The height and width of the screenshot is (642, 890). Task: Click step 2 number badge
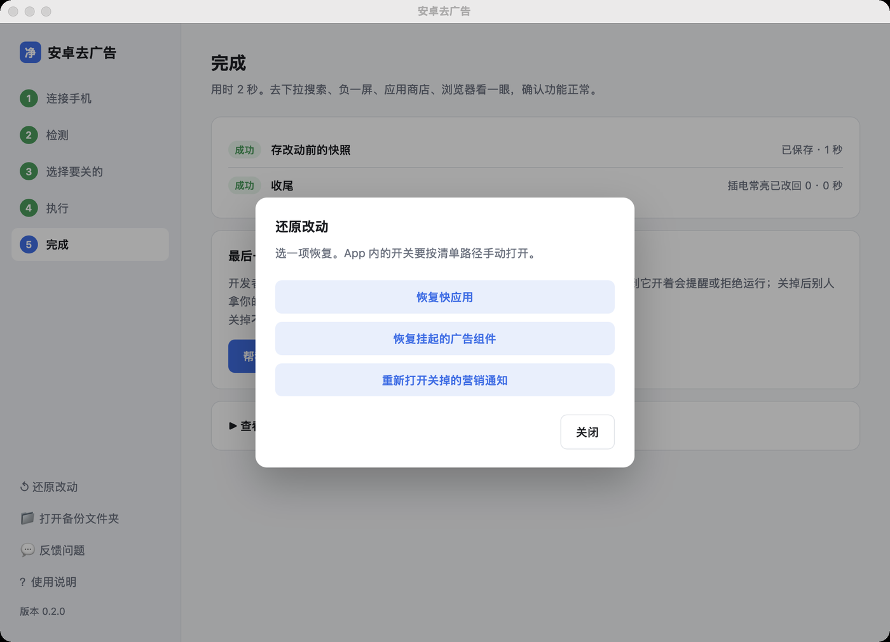click(x=29, y=135)
